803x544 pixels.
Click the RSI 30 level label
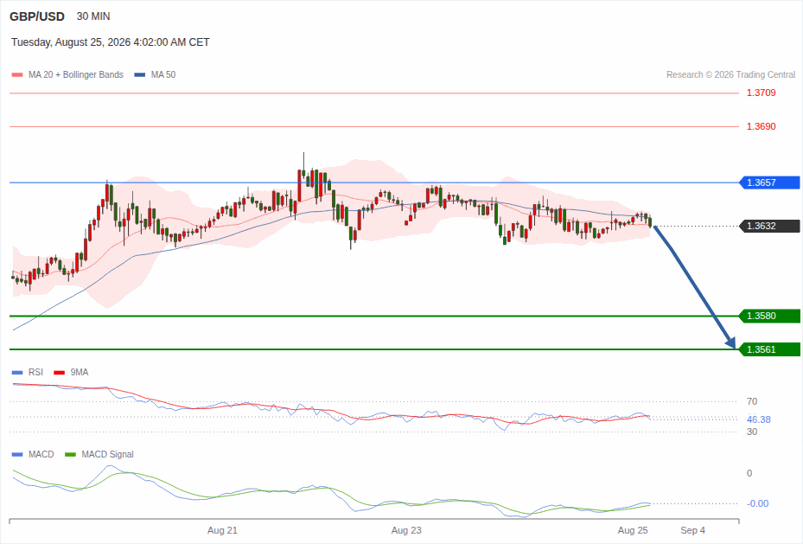click(x=752, y=432)
